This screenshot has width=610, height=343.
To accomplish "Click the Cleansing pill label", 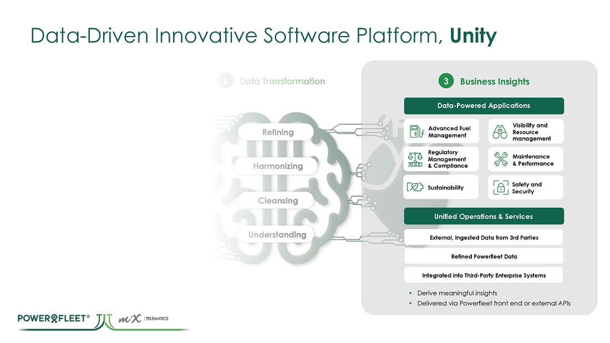I will click(278, 201).
